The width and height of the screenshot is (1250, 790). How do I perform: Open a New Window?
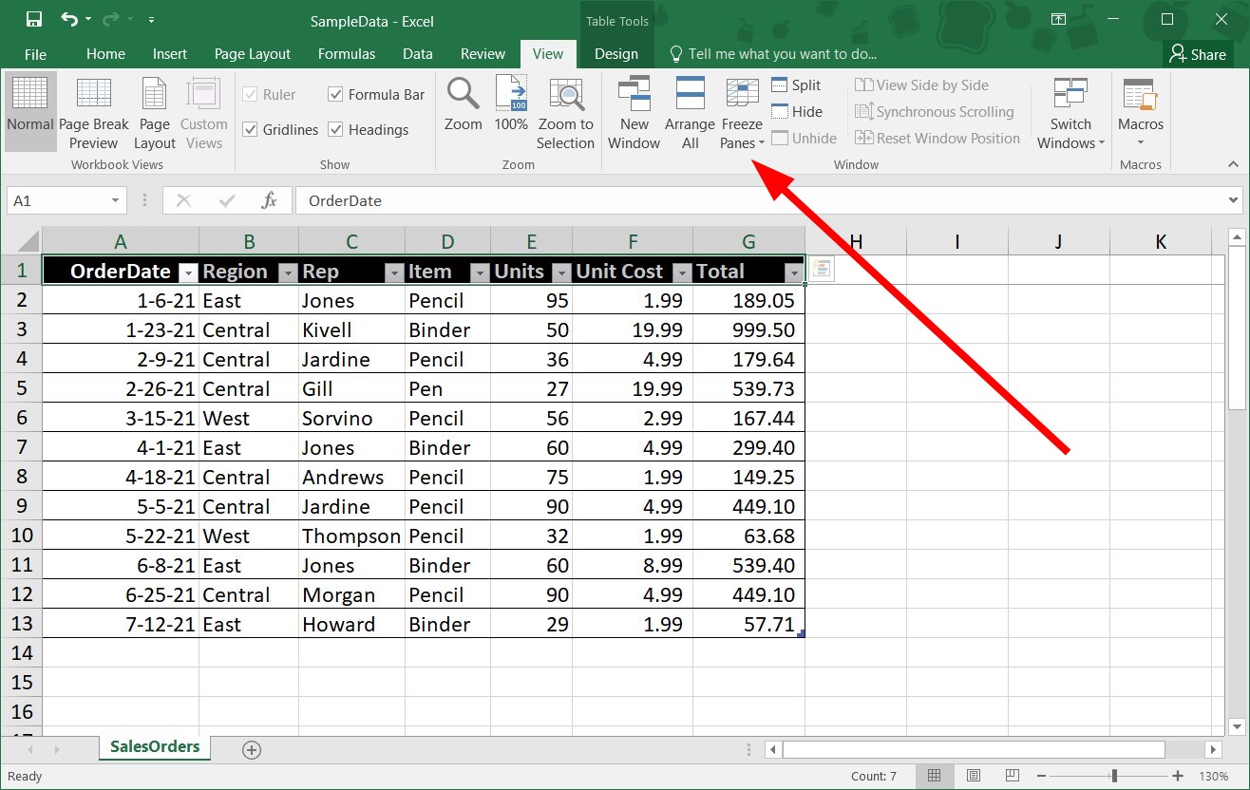[x=634, y=111]
